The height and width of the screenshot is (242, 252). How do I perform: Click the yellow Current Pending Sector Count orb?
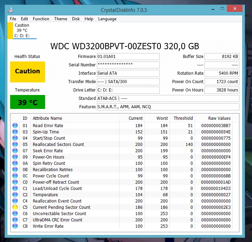[15, 207]
